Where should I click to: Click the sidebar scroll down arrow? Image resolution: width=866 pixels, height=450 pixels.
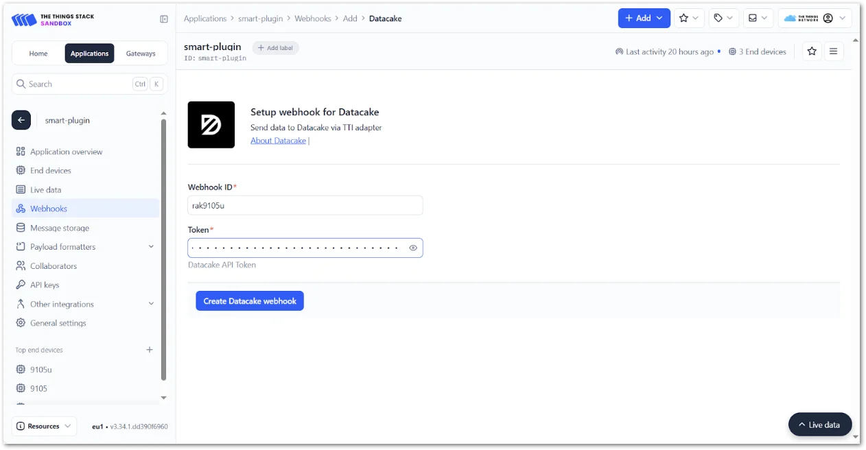pyautogui.click(x=163, y=398)
